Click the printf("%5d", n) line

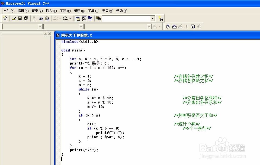(106, 137)
